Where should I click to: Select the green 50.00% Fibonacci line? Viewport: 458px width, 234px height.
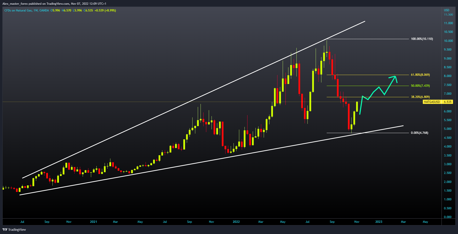click(368, 86)
